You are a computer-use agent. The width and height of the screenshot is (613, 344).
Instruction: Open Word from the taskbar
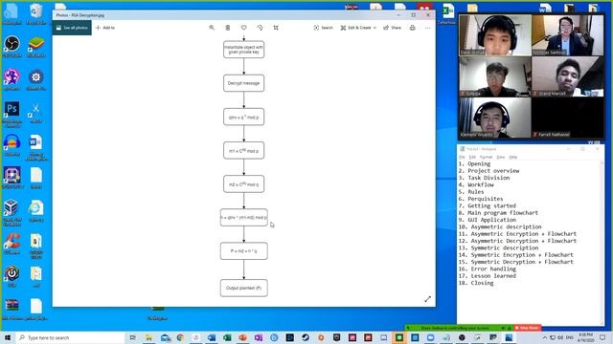pos(212,337)
